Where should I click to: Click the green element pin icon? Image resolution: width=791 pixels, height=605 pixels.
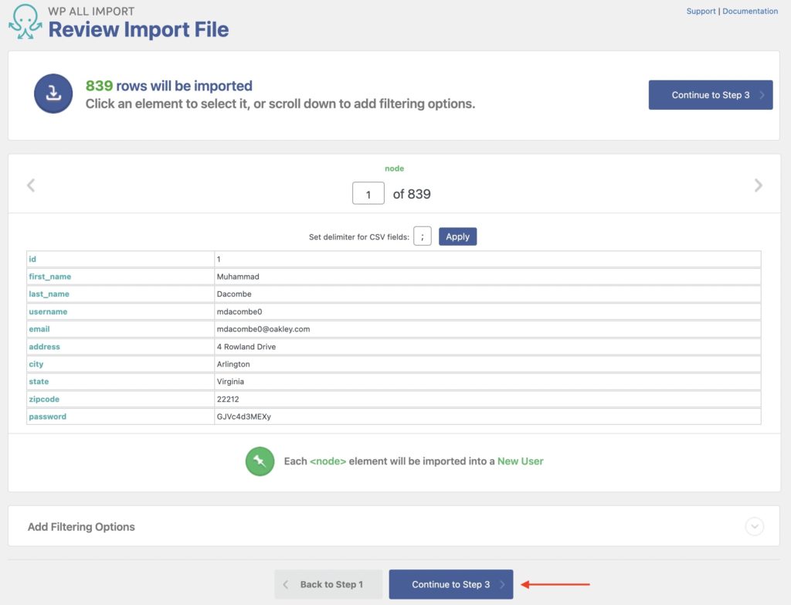tap(260, 461)
